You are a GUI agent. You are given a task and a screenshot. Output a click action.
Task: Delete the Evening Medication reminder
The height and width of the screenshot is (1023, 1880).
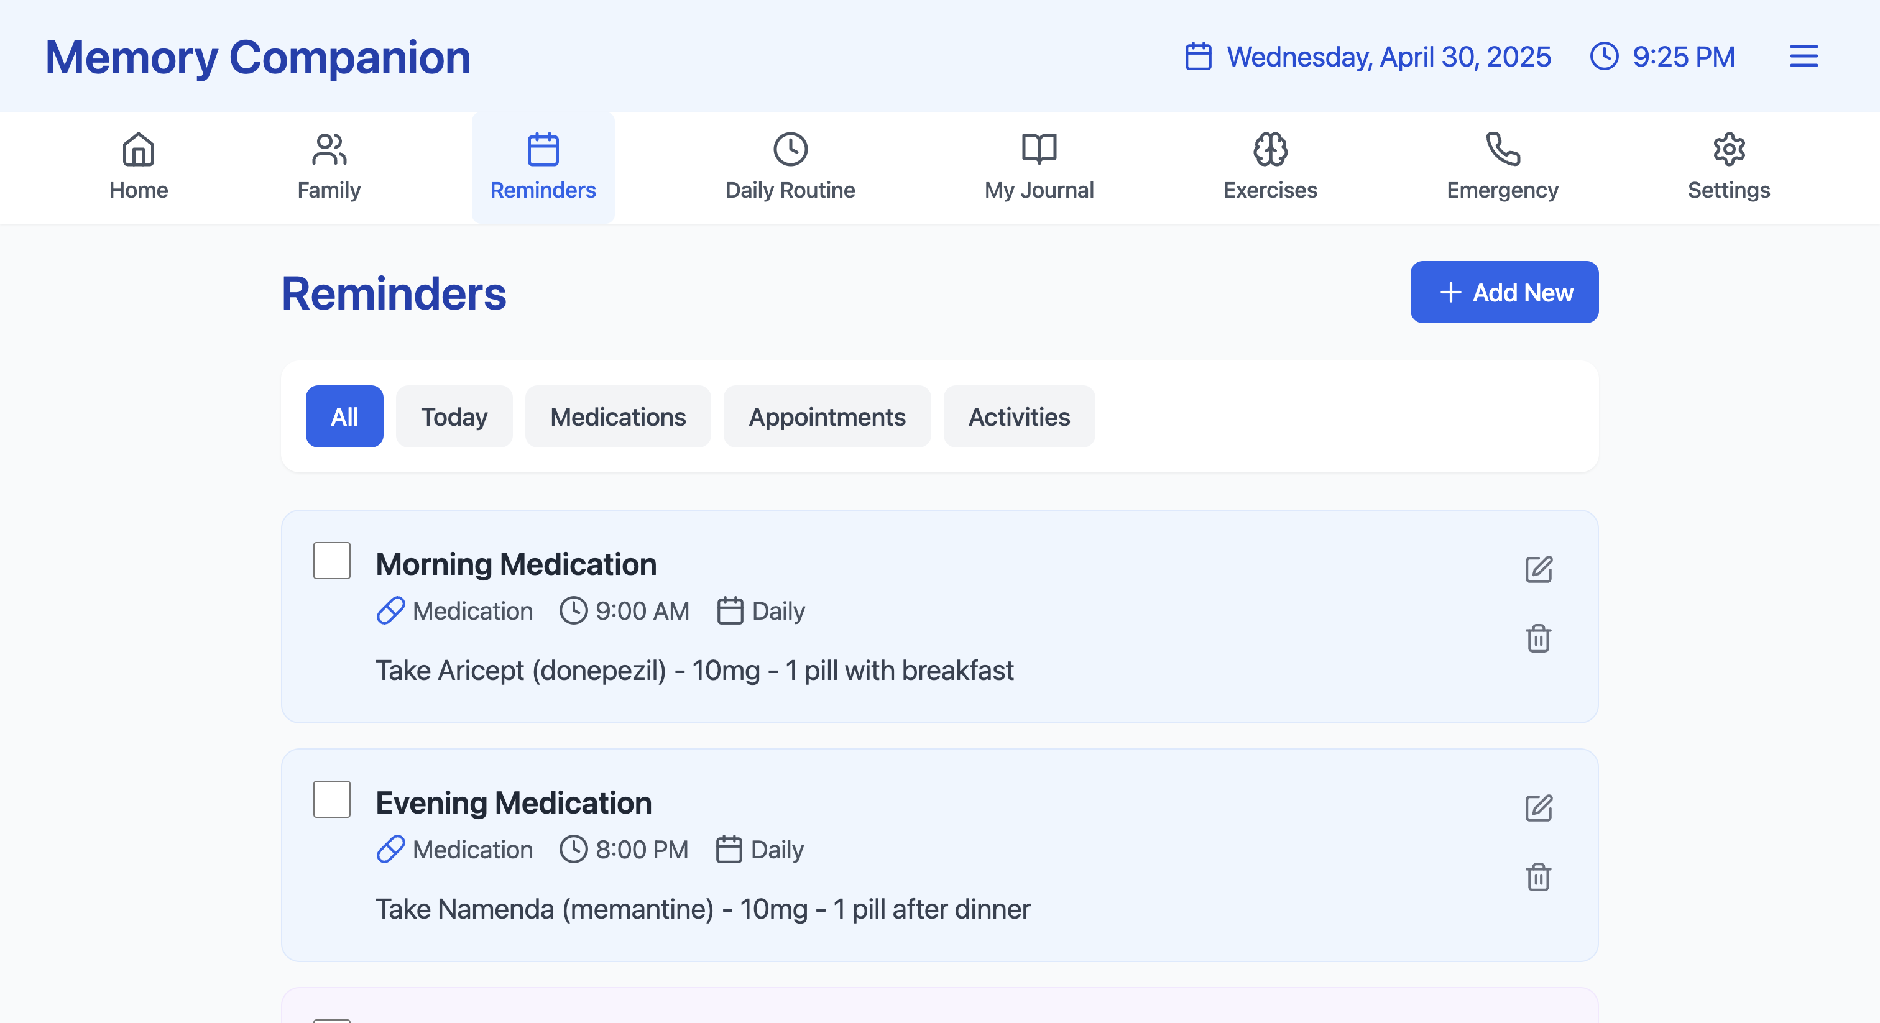click(x=1537, y=877)
